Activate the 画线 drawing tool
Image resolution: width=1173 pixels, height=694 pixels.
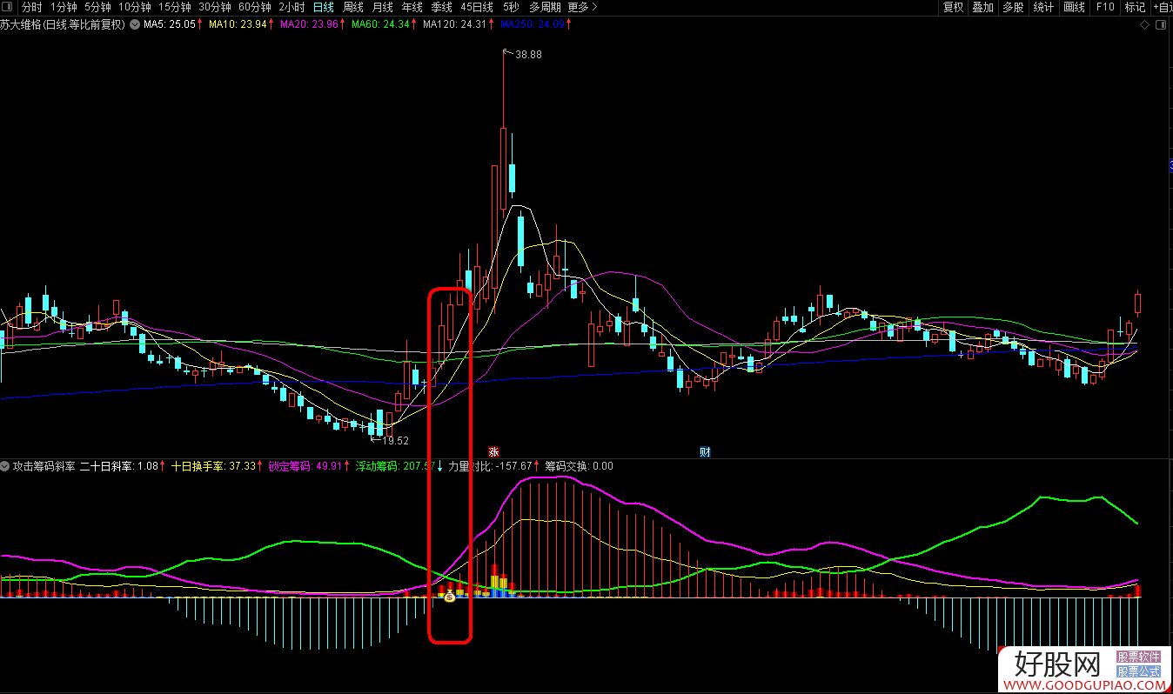click(1075, 7)
